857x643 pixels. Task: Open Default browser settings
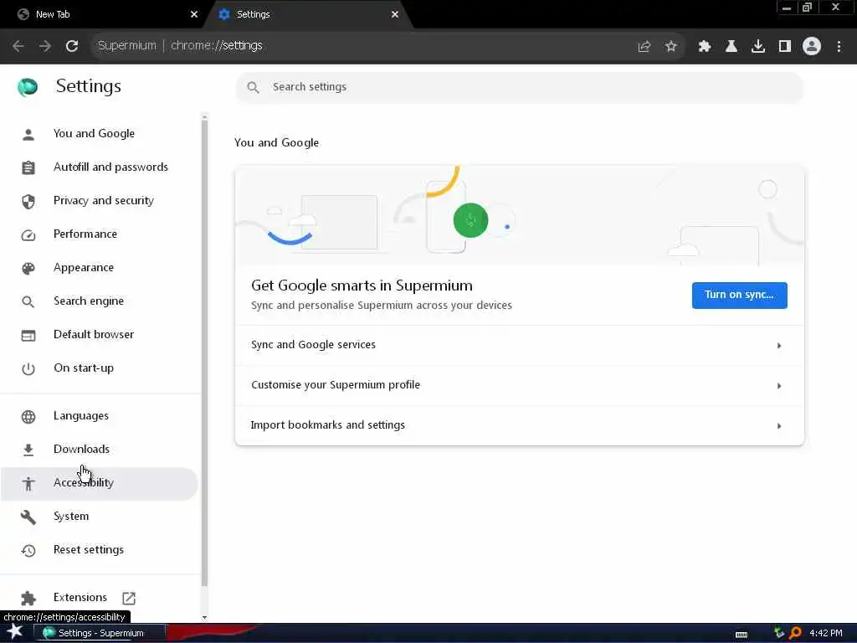pos(99,335)
